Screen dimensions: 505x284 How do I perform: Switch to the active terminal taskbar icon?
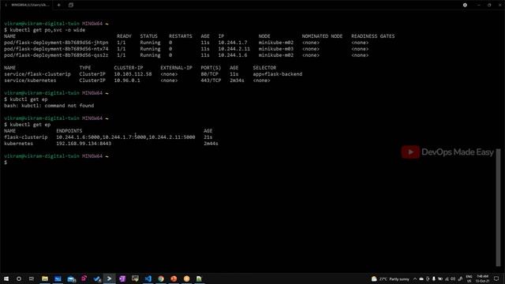point(110,278)
